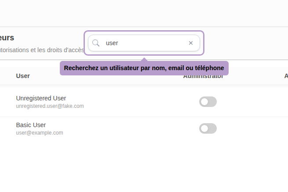Click the unregistered.user@fake.com email address

pyautogui.click(x=50, y=106)
